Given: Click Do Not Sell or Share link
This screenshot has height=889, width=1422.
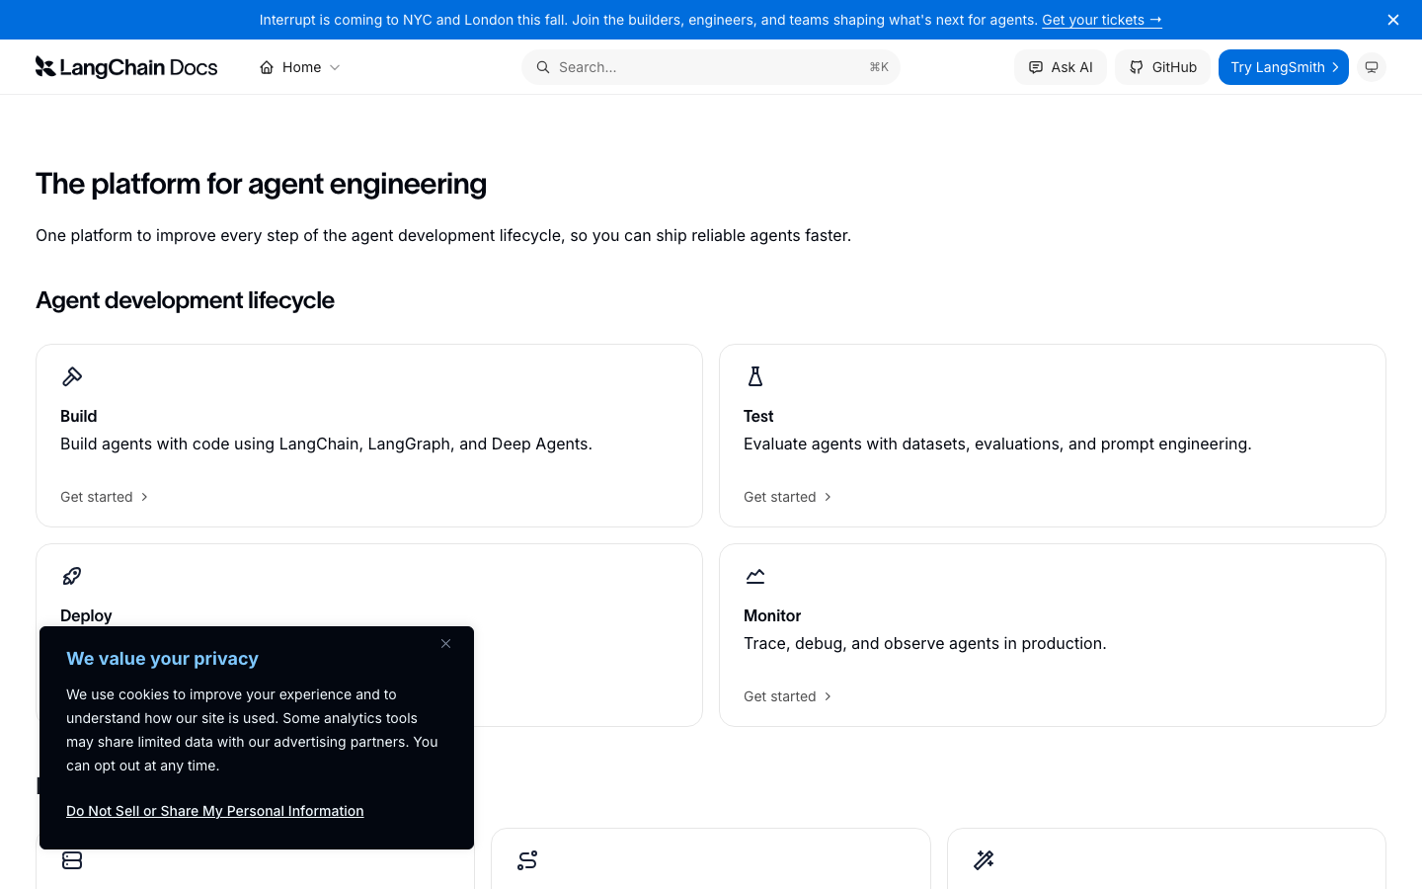Looking at the screenshot, I should point(215,811).
